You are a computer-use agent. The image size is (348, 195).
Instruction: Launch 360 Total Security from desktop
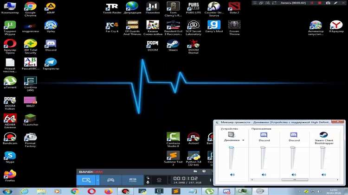click(x=31, y=46)
